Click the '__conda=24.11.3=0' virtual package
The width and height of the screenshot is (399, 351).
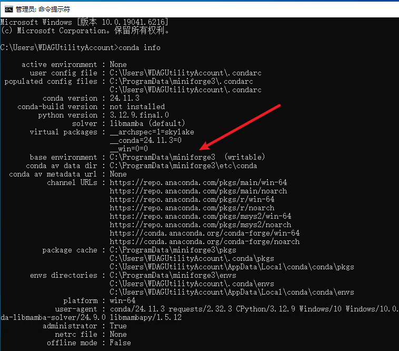click(146, 140)
